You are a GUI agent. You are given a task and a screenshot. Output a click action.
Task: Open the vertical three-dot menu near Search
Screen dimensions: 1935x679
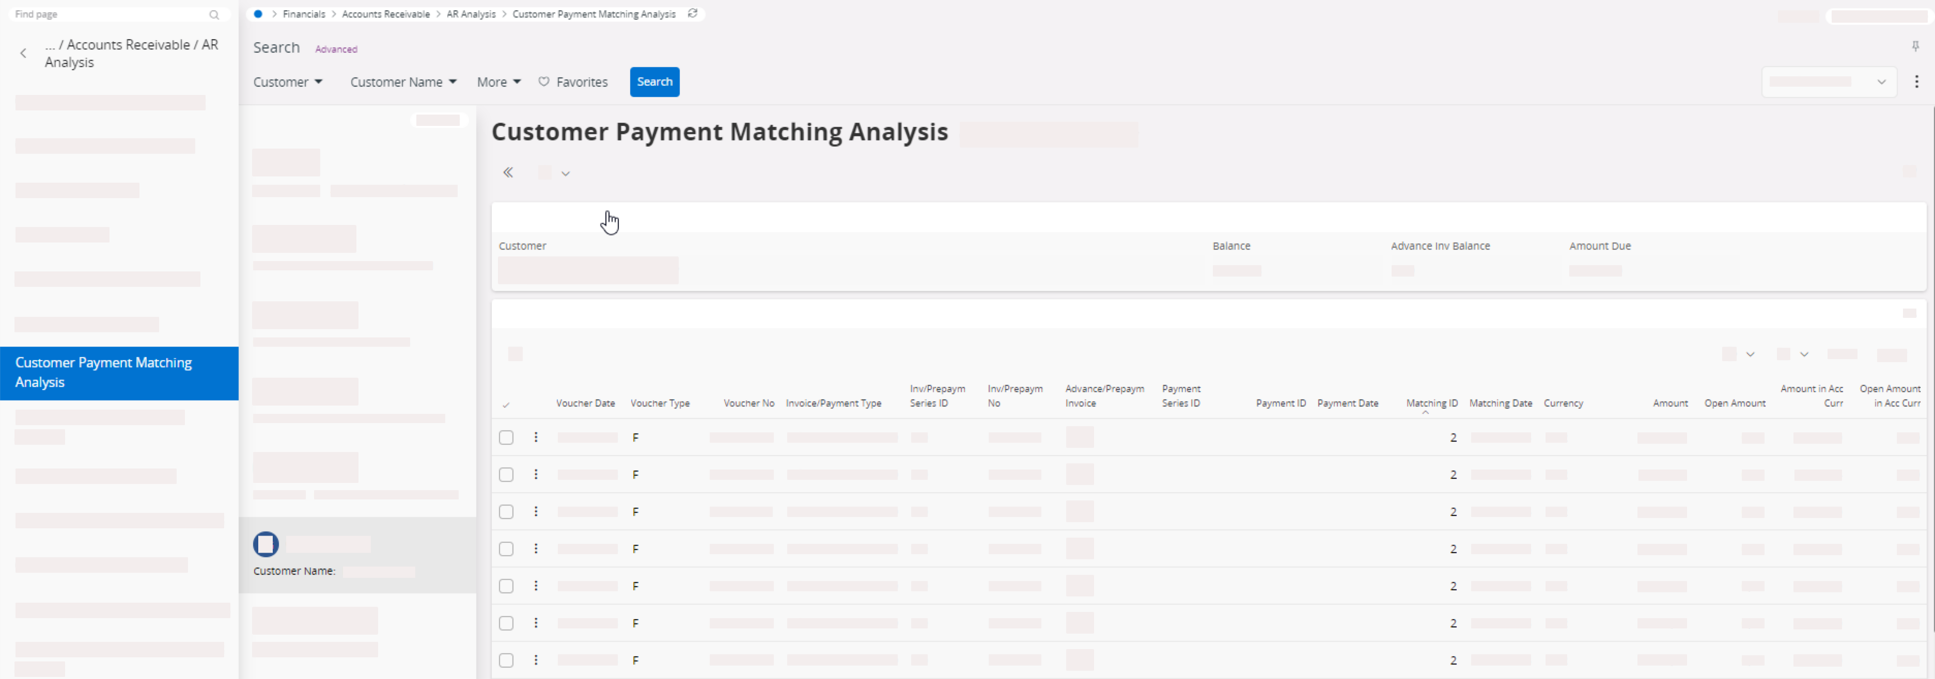[x=1916, y=82]
